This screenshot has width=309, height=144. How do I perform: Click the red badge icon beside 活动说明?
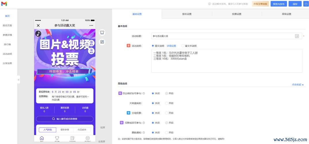[128, 46]
